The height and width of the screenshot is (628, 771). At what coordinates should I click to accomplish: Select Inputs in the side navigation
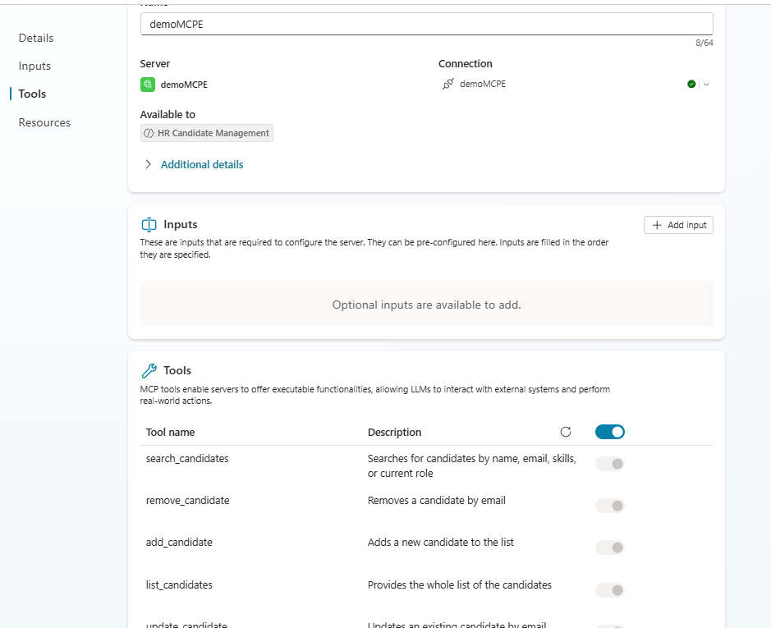pyautogui.click(x=34, y=66)
